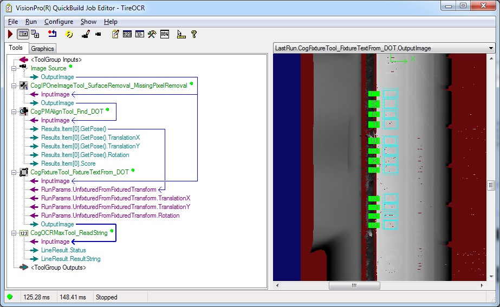Select CogFixtureTool_FixtureTextFrom_DOT tool name
This screenshot has height=307, width=500.
click(x=80, y=172)
